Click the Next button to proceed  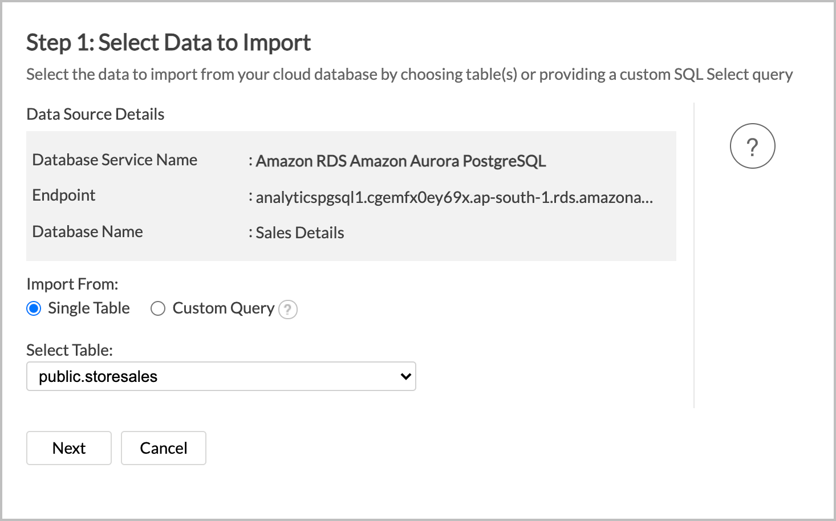pyautogui.click(x=68, y=448)
